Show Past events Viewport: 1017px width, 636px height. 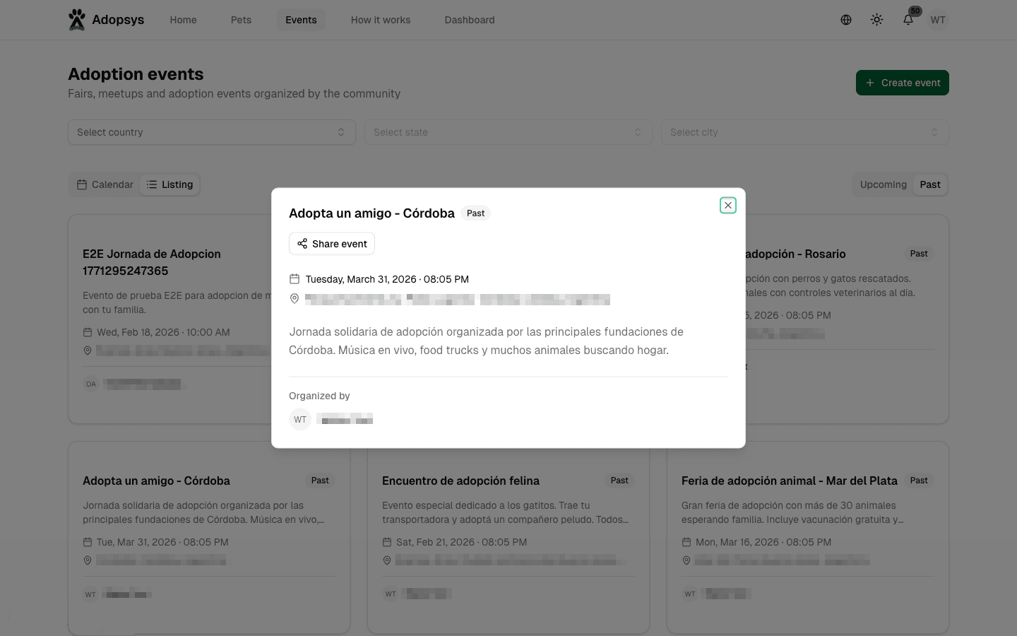tap(929, 184)
